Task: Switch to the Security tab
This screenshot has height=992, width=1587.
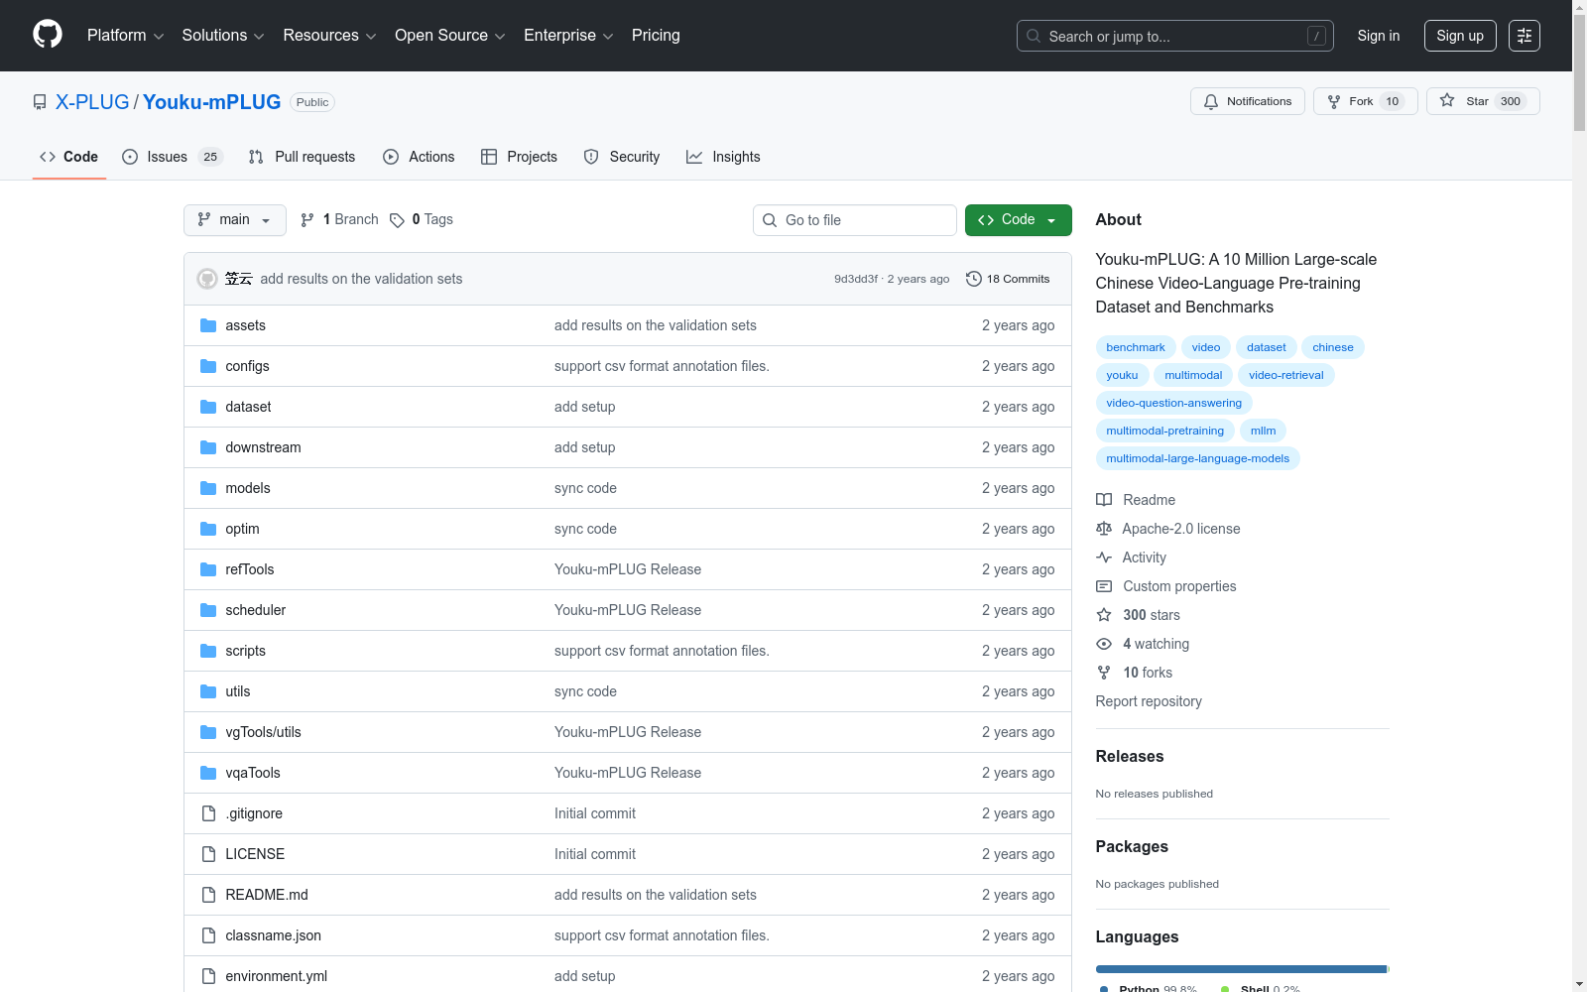Action: [x=622, y=157]
